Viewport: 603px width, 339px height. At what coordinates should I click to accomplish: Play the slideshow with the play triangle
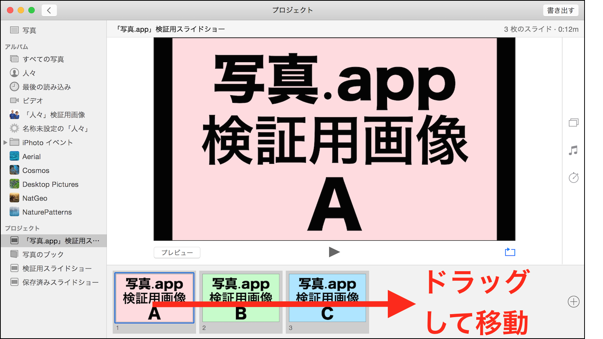334,252
